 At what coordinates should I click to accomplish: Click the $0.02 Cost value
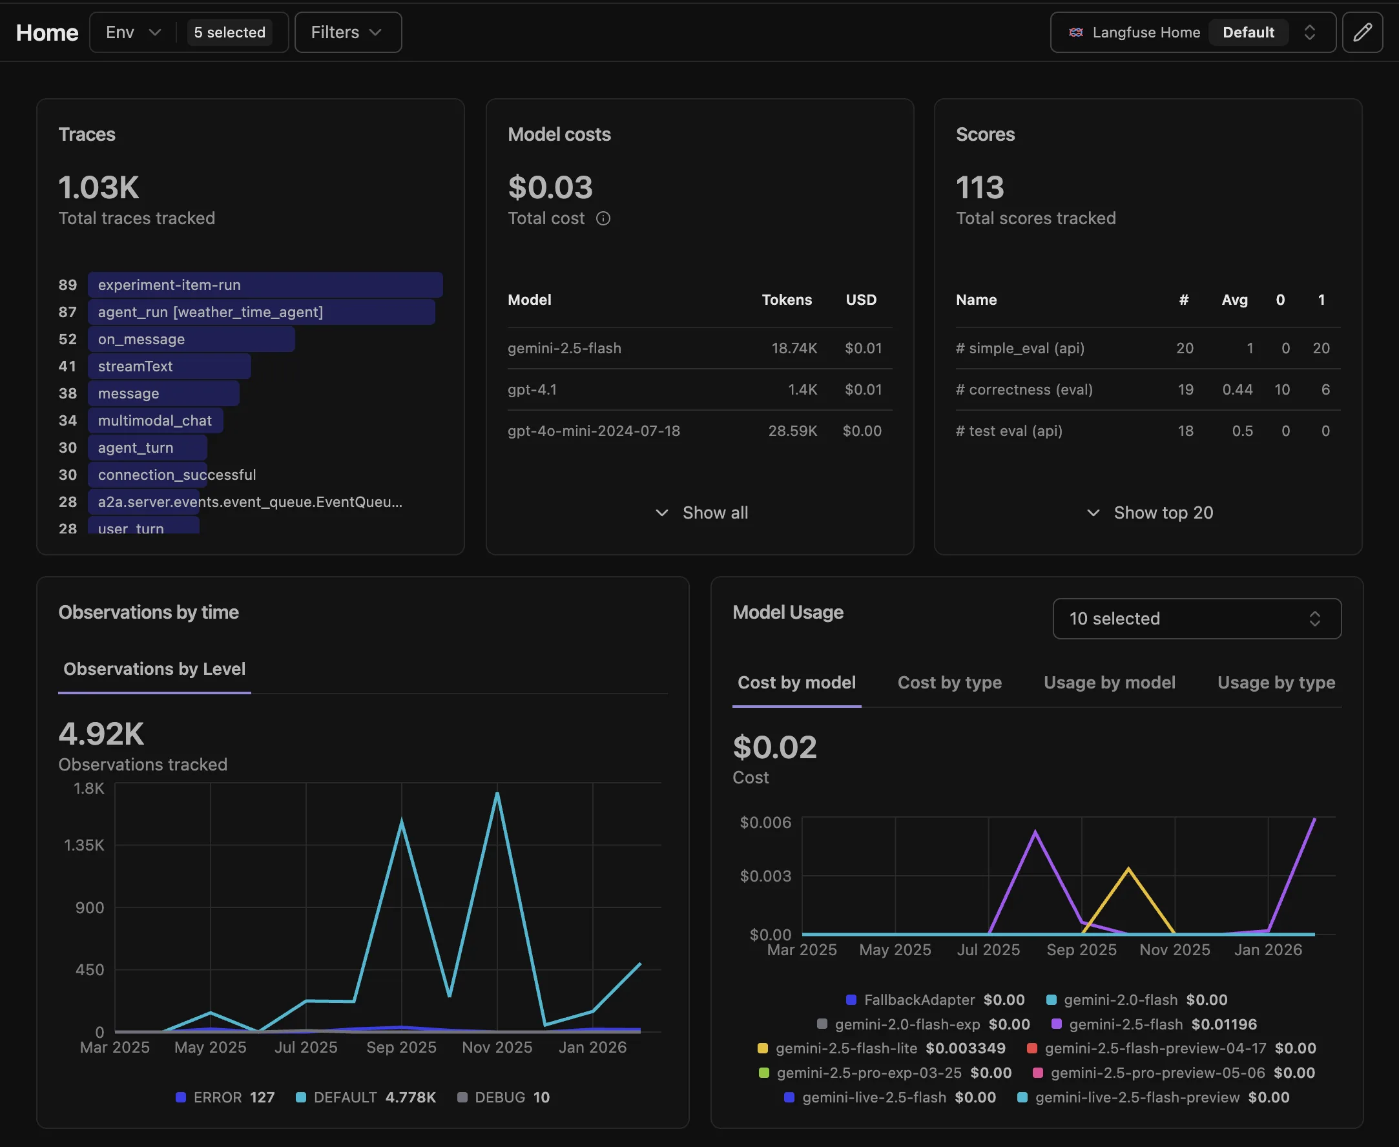point(774,747)
